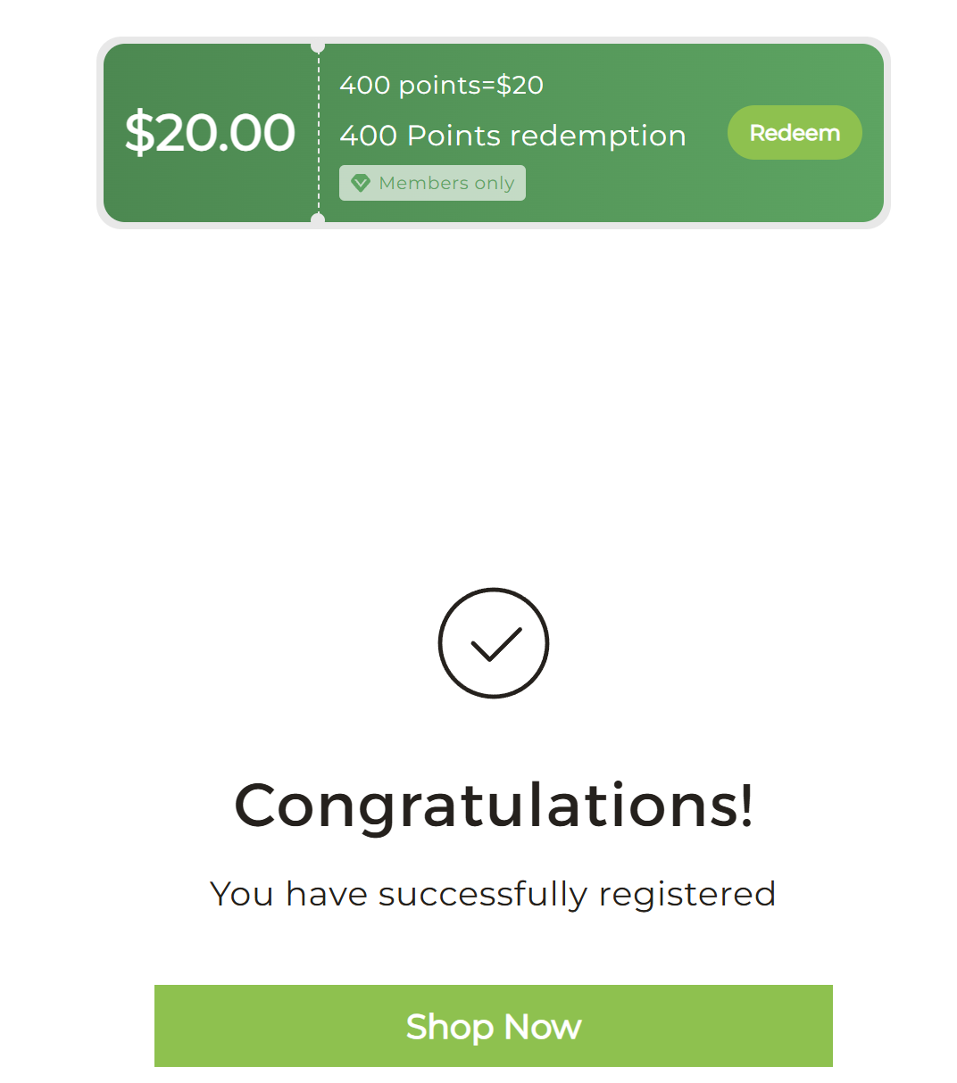Click the bottom notch dot of coupon divider
This screenshot has width=957, height=1083.
coord(318,219)
